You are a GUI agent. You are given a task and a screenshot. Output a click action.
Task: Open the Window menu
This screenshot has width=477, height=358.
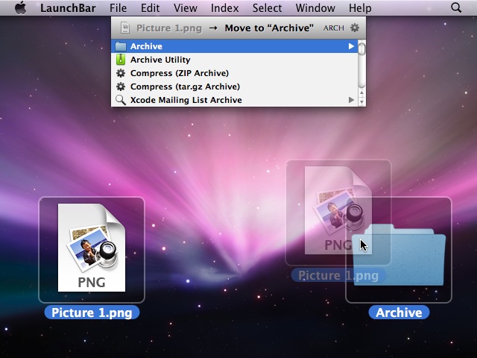click(x=315, y=8)
